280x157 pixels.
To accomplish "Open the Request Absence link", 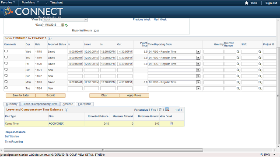I will 15,132.
